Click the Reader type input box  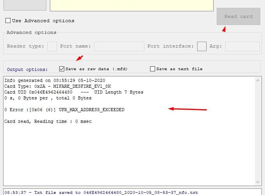pyautogui.click(x=52, y=46)
